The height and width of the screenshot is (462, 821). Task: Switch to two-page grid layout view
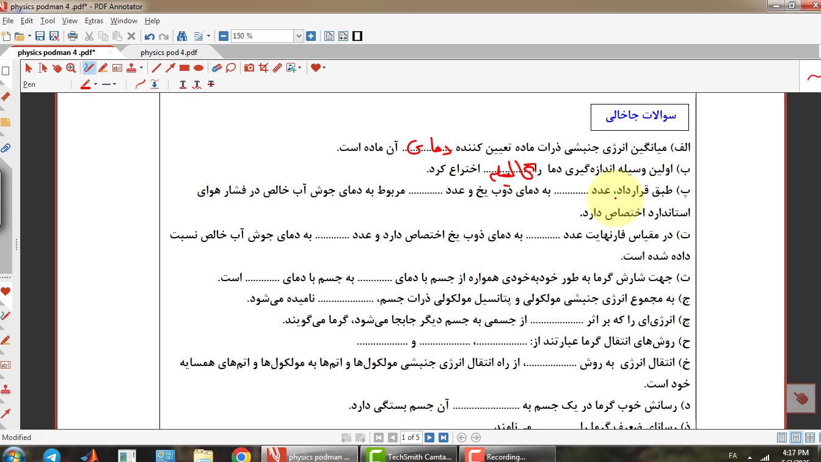[810, 438]
